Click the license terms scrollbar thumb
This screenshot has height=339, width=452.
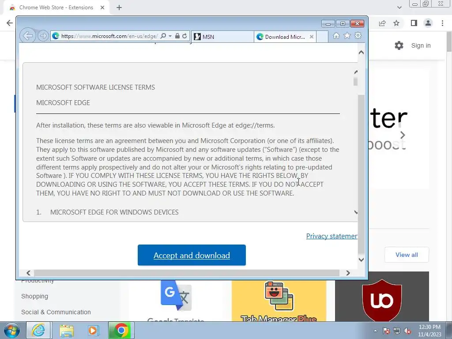pos(355,81)
